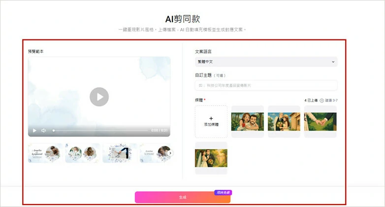This screenshot has width=385, height=207.
Task: Select the couple with hat by house thumbnail
Action: point(284,121)
